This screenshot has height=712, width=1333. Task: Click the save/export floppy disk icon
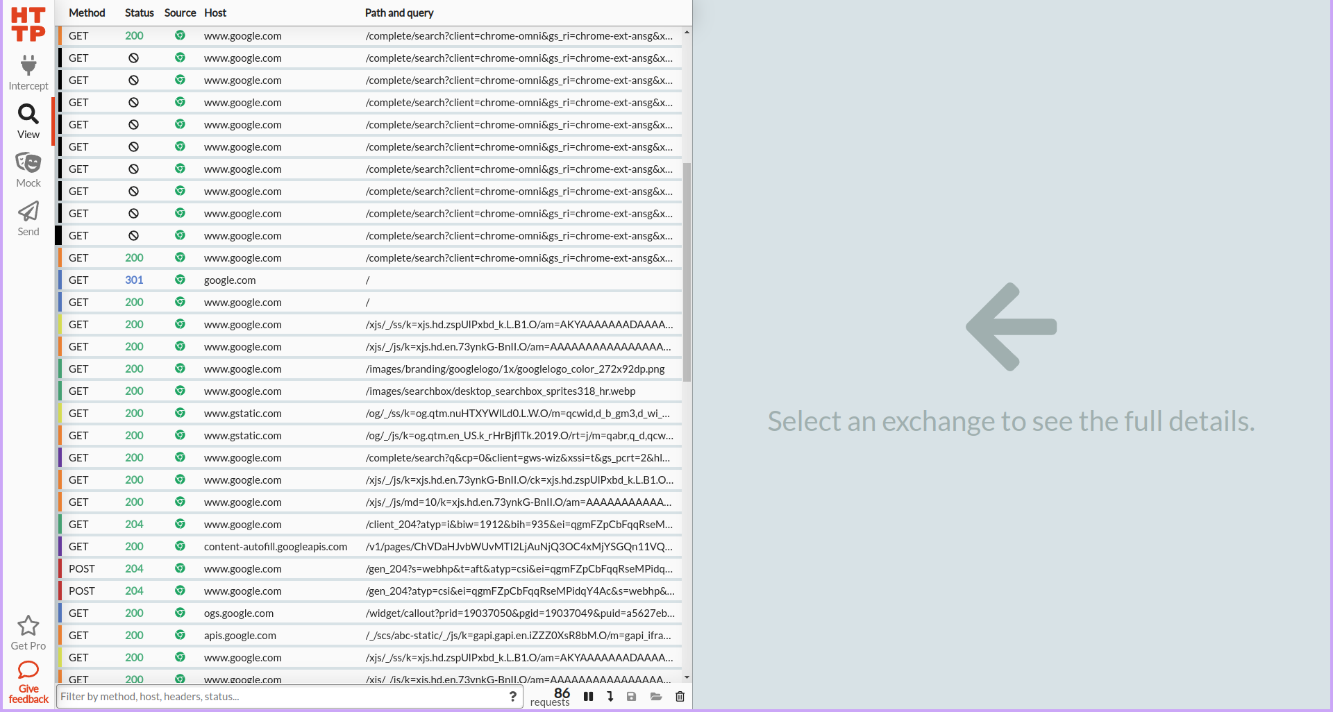click(631, 697)
